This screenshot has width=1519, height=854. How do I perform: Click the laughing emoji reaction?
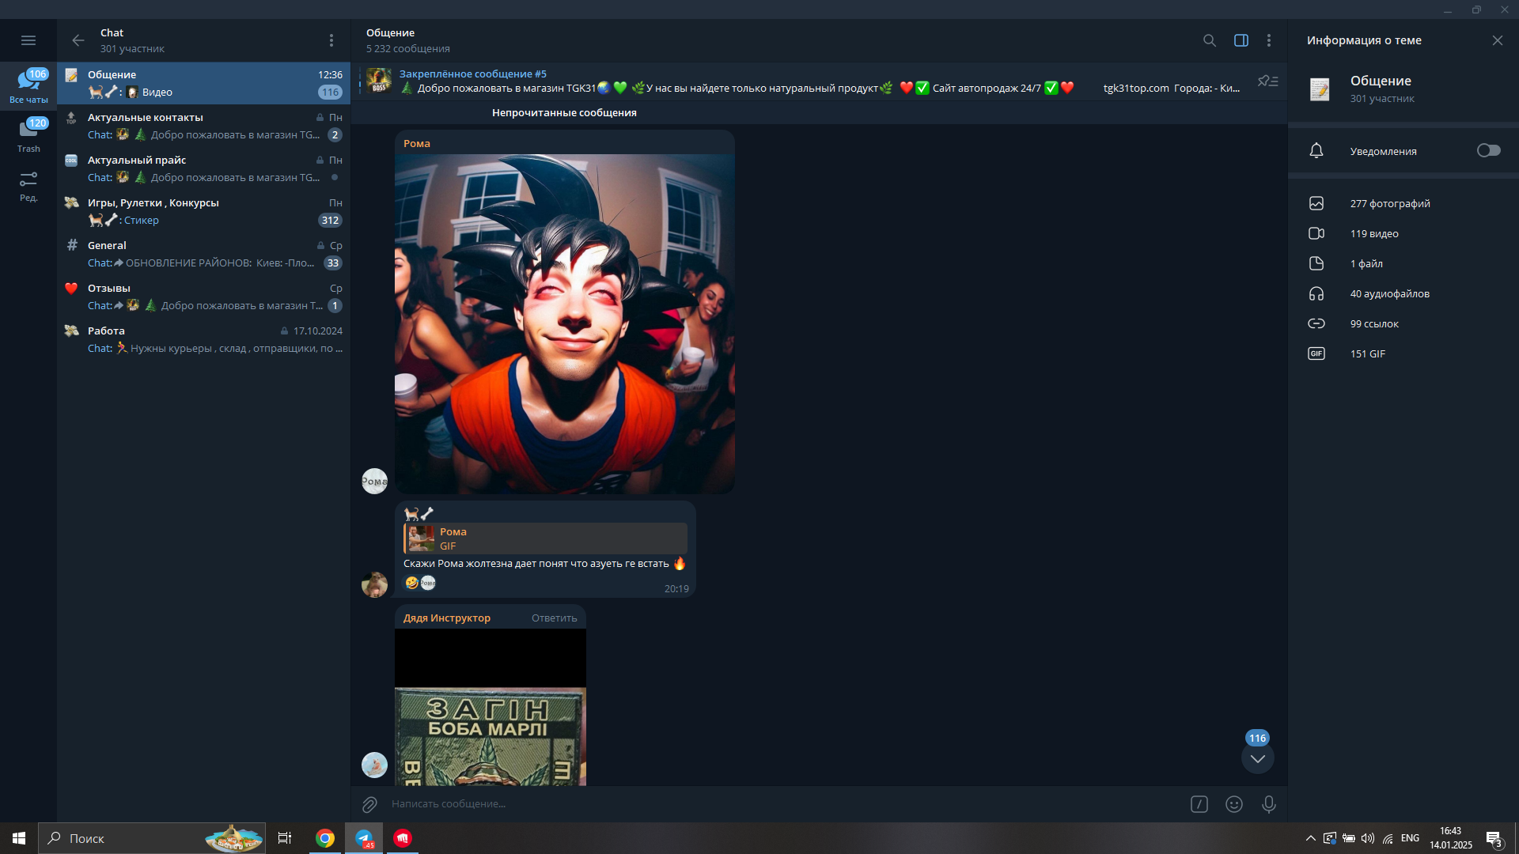[411, 583]
